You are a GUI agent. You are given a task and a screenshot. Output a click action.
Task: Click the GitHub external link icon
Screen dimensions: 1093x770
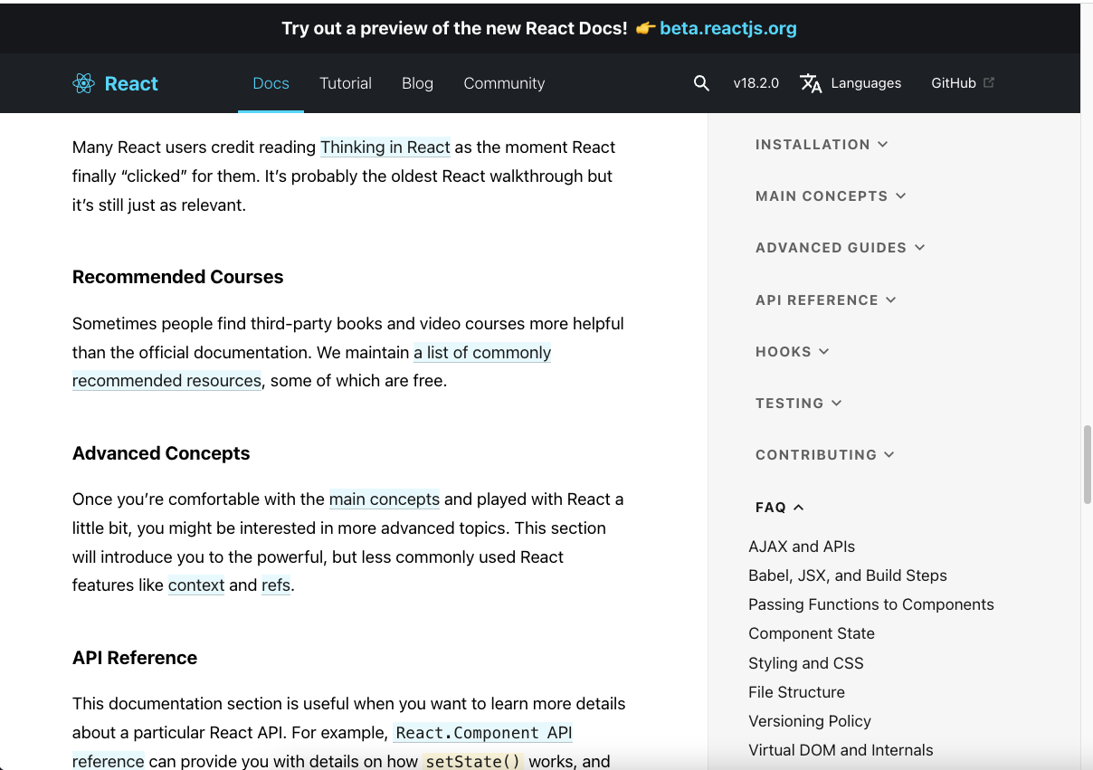pyautogui.click(x=989, y=82)
